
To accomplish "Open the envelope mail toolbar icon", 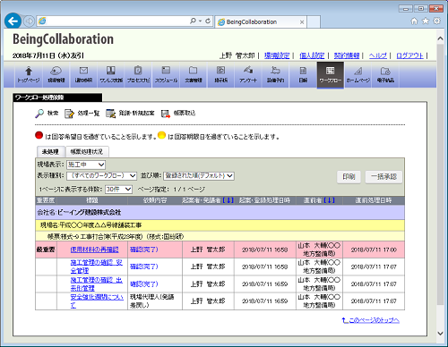I will (83, 74).
